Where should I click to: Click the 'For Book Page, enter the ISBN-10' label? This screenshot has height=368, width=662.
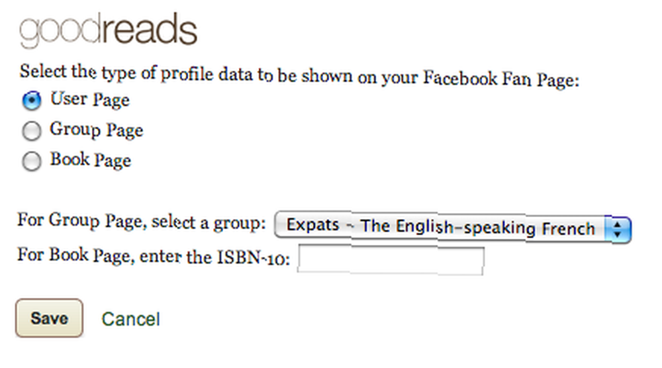click(x=154, y=256)
